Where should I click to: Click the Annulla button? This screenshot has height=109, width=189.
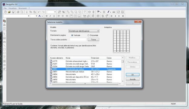tap(133, 79)
